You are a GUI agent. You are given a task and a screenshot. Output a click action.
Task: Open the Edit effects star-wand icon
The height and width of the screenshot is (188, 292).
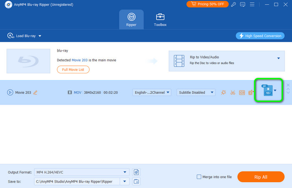(224, 92)
